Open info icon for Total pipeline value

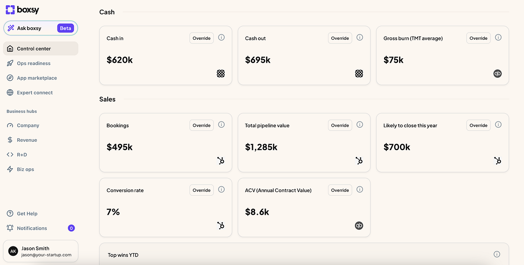[x=360, y=125]
